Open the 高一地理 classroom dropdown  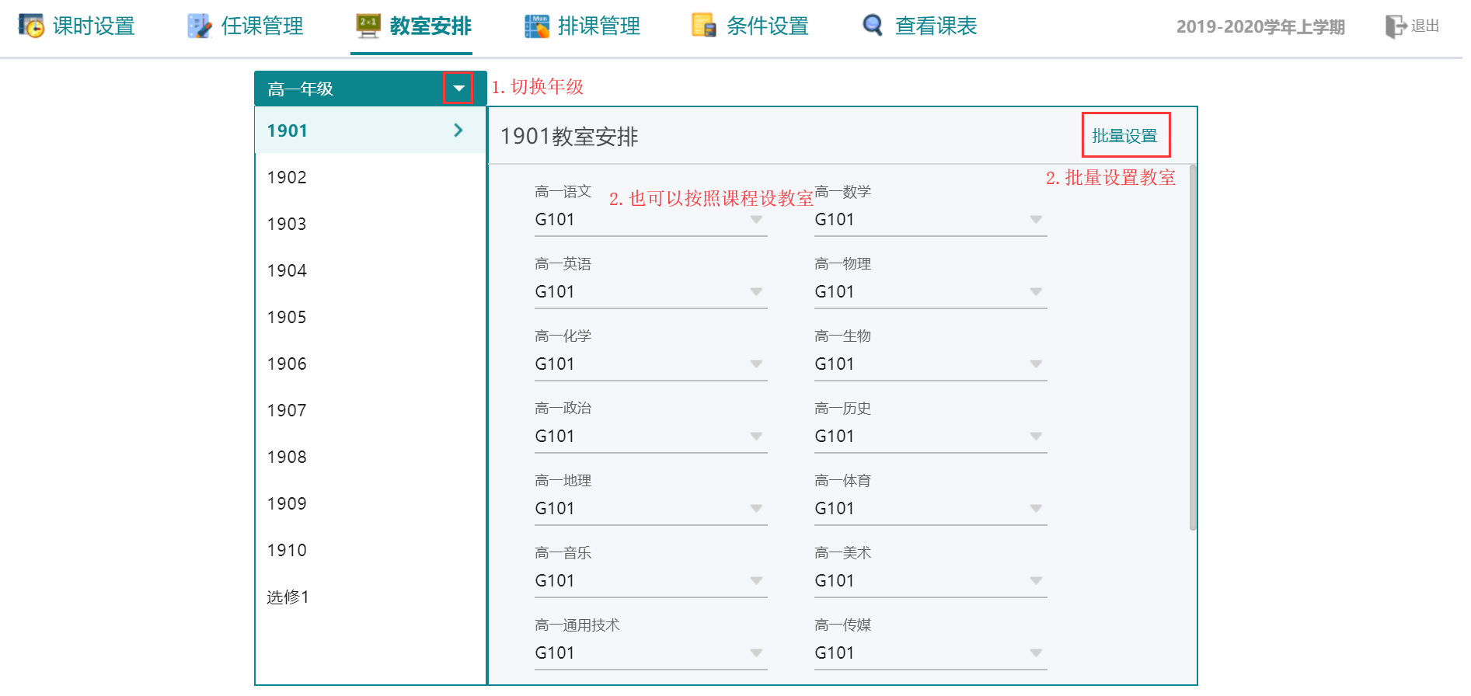point(651,509)
